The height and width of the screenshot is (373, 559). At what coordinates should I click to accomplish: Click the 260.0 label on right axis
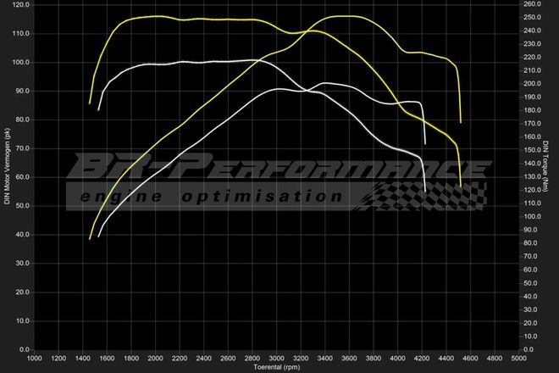pos(532,4)
